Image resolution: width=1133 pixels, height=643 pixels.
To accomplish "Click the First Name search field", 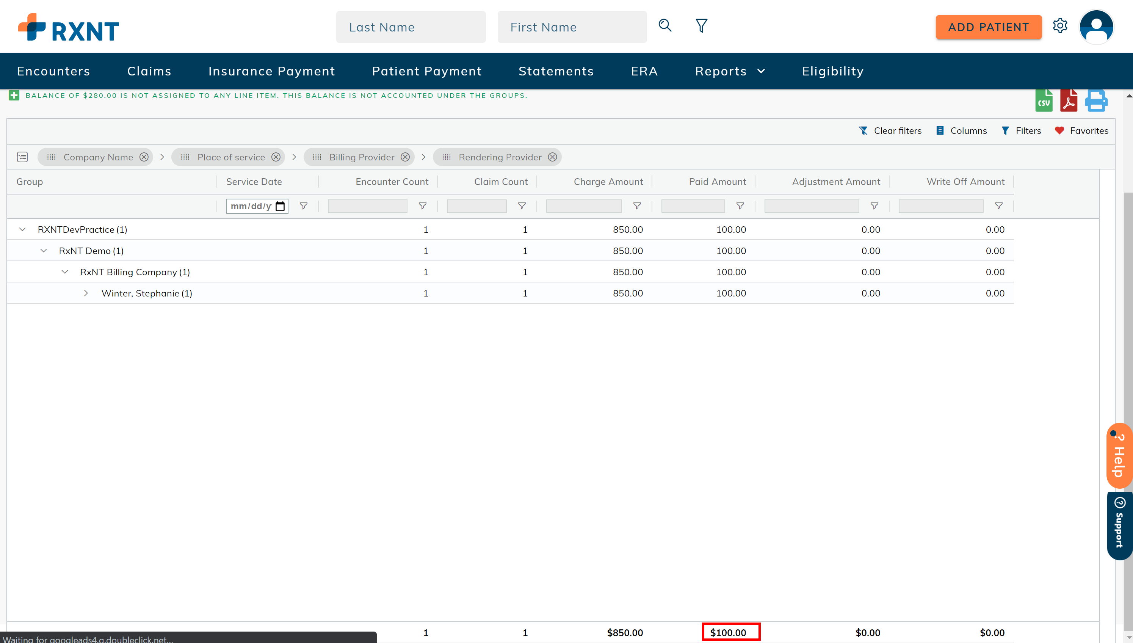I will pyautogui.click(x=572, y=27).
